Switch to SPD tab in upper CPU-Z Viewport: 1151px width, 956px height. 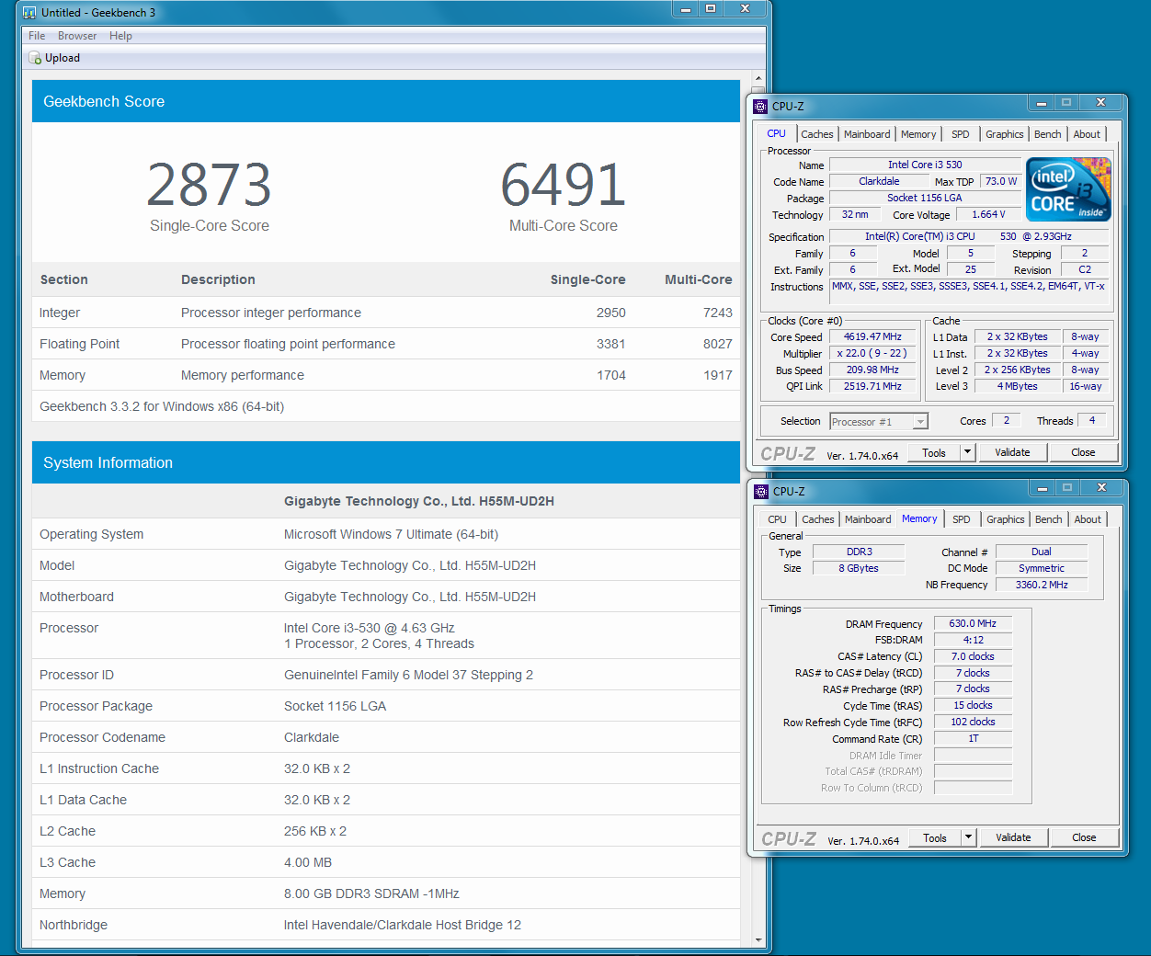click(x=961, y=134)
